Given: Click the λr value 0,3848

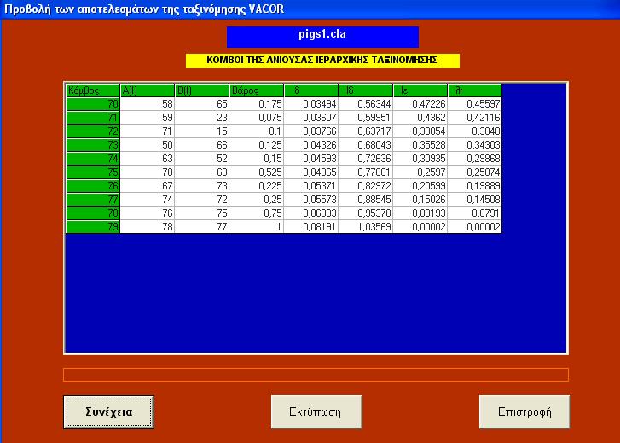Looking at the screenshot, I should click(x=474, y=131).
